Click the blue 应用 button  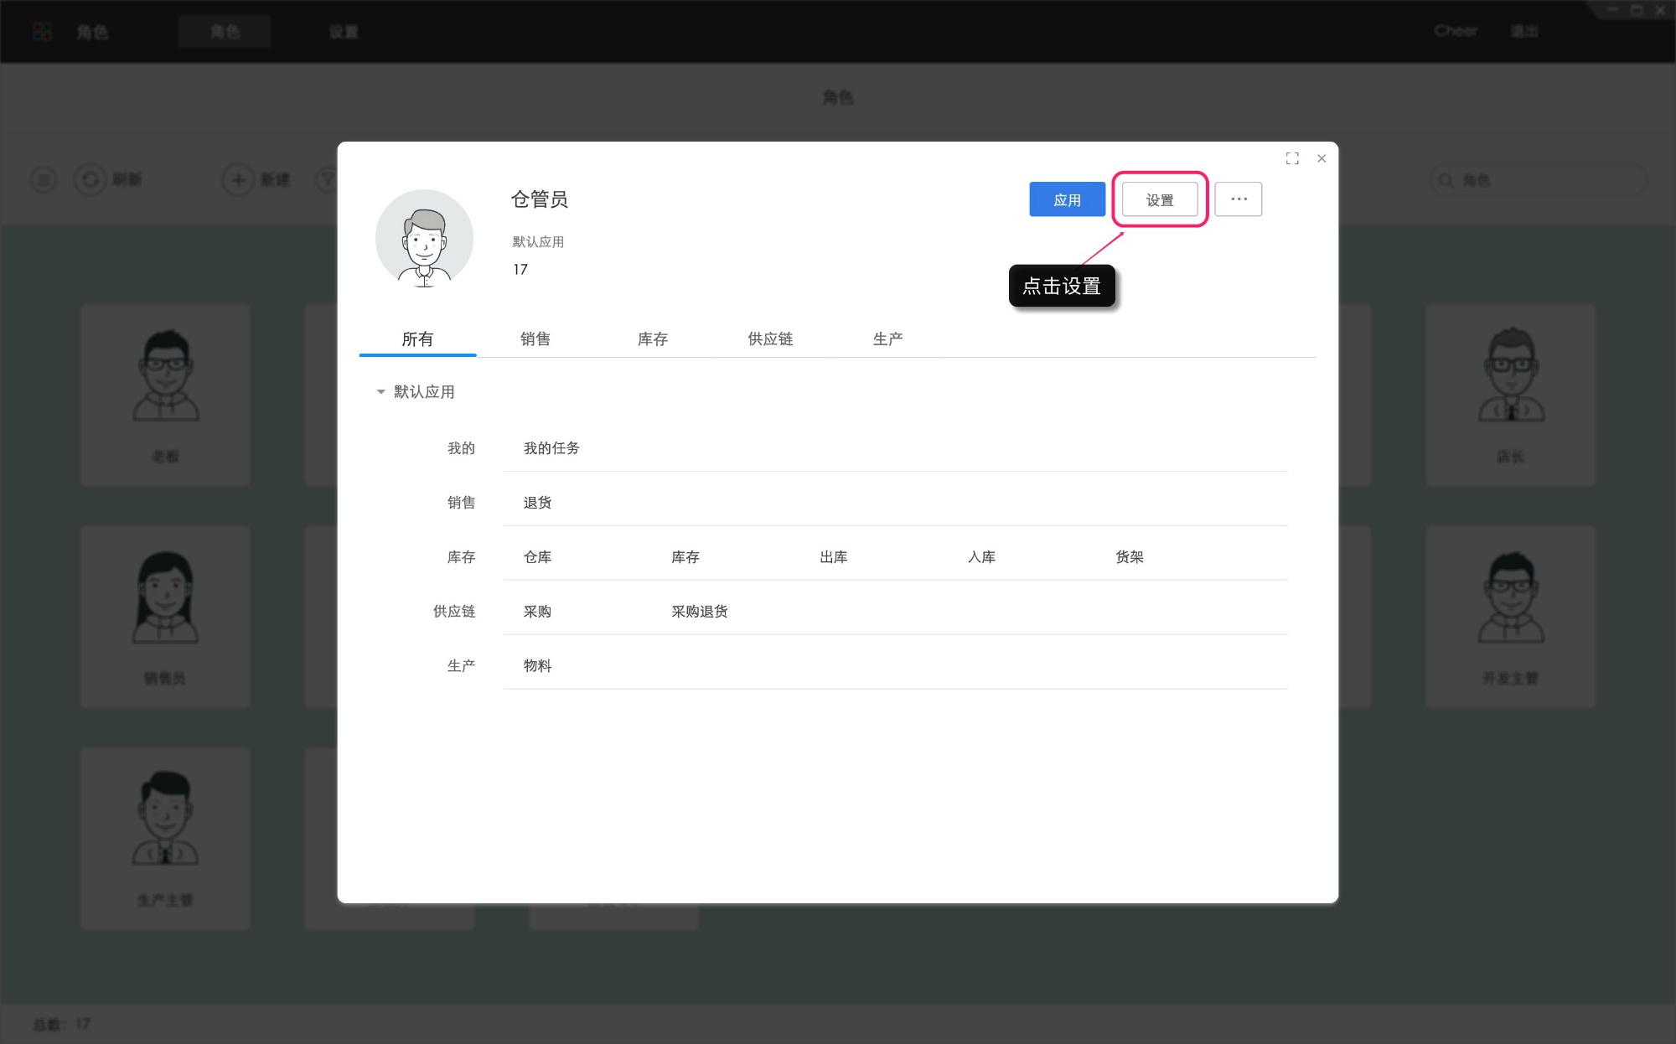(x=1067, y=199)
